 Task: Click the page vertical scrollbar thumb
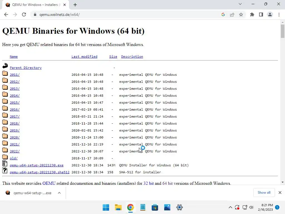click(282, 31)
